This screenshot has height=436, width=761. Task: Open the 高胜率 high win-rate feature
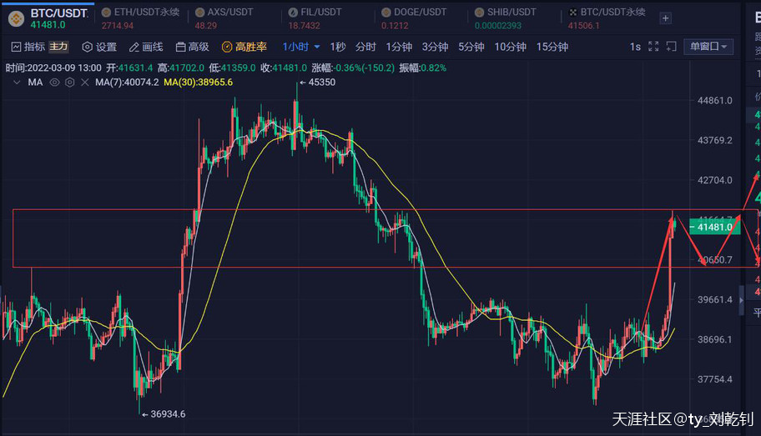244,47
